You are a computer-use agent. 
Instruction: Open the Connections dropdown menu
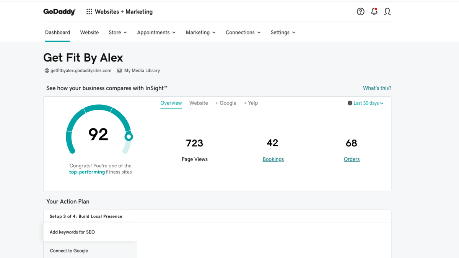(x=243, y=32)
